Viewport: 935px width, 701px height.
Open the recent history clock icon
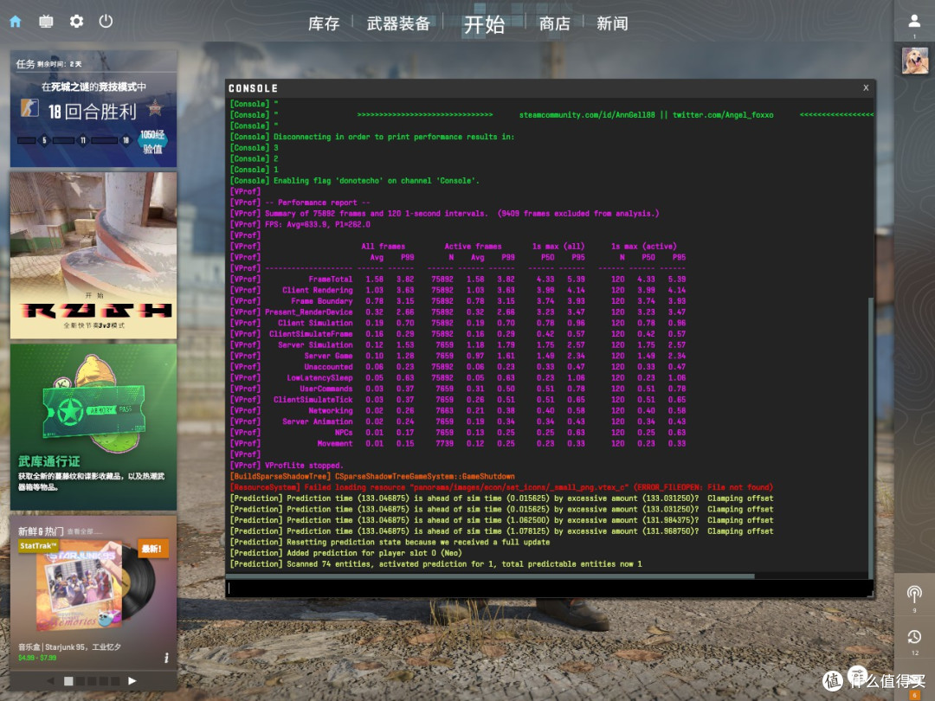(x=914, y=637)
